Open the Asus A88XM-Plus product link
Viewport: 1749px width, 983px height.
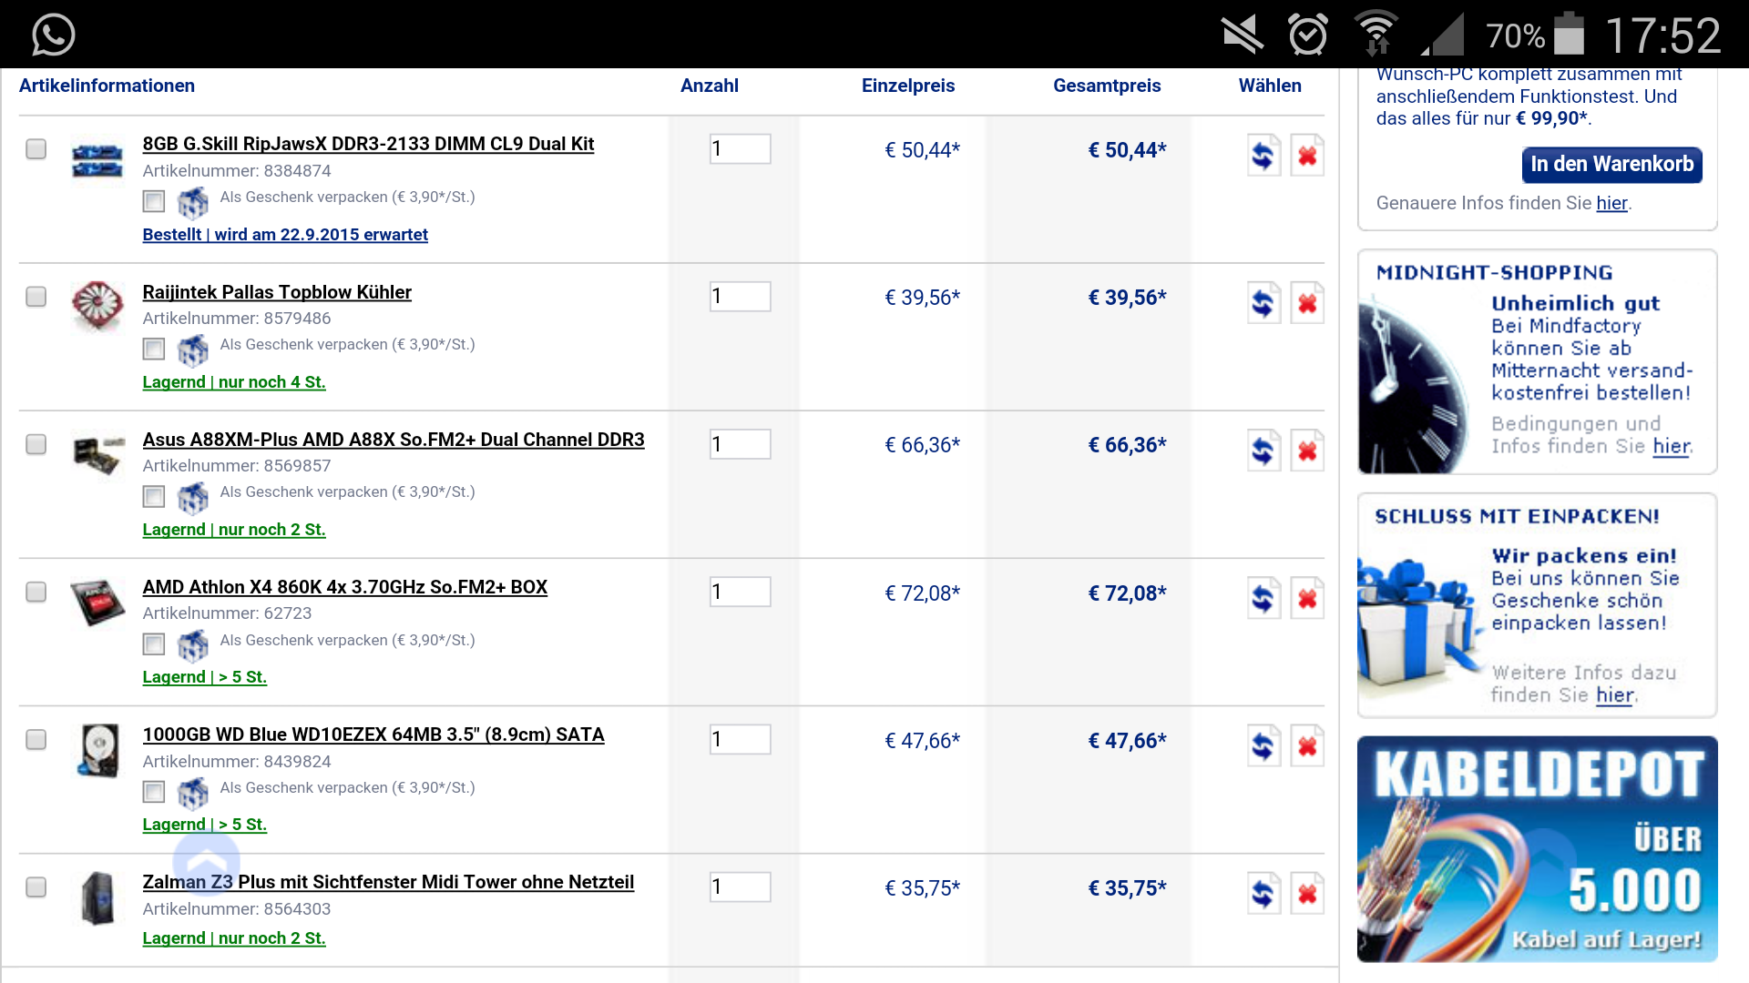(x=393, y=440)
